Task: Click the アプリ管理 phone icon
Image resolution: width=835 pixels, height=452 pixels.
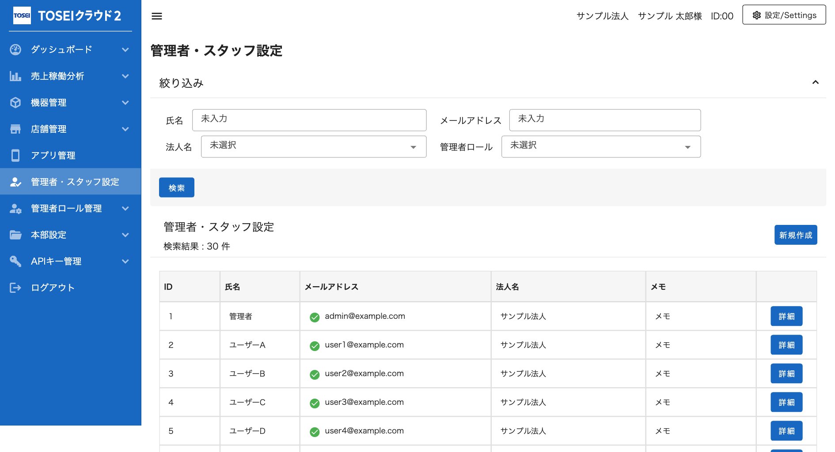Action: pos(15,155)
